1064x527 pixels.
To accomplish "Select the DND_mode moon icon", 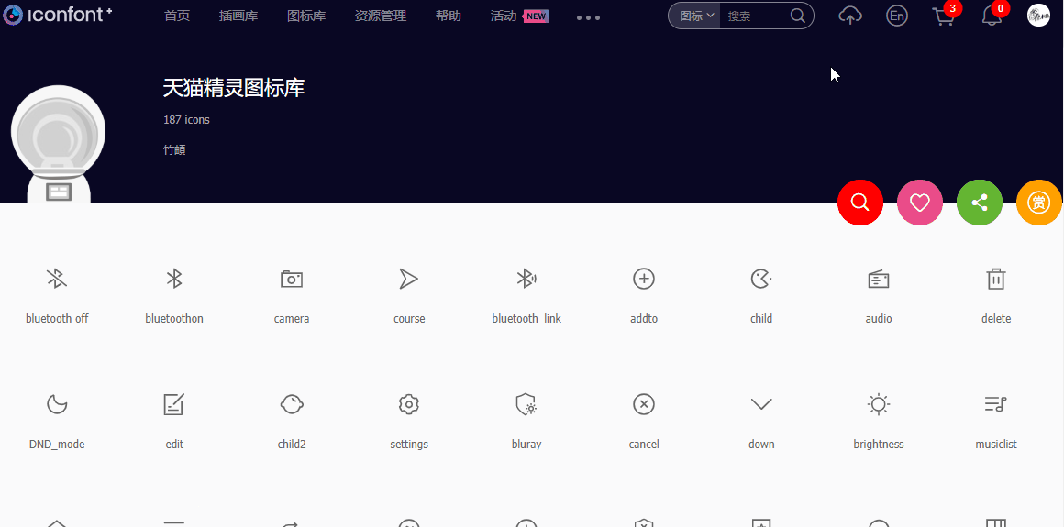I will coord(57,404).
